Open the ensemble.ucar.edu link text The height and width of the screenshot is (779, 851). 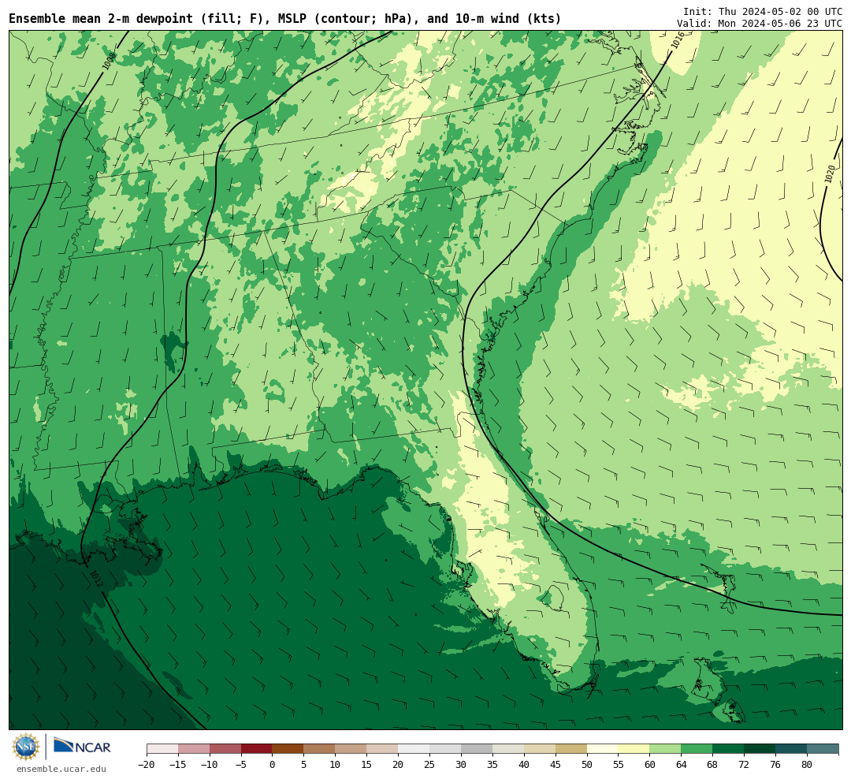click(61, 769)
